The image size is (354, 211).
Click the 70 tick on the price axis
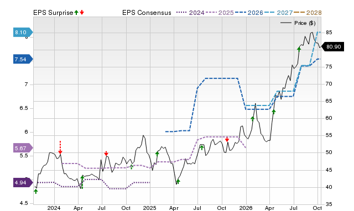click(x=329, y=84)
